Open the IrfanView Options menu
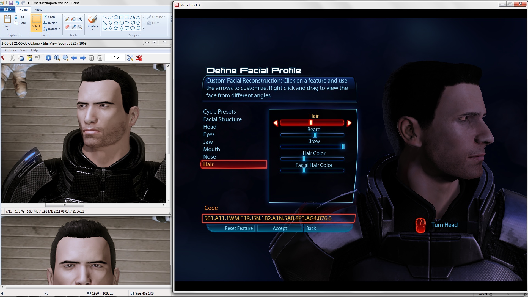Image resolution: width=528 pixels, height=297 pixels. (11, 50)
